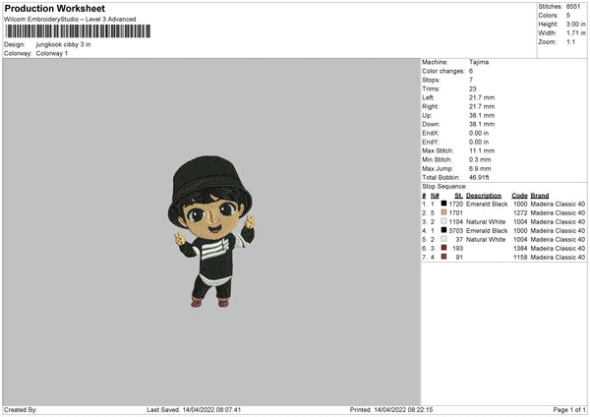Viewport: 590px width, 417px height.
Task: Click the 'Colorway 1' value
Action: click(x=52, y=53)
